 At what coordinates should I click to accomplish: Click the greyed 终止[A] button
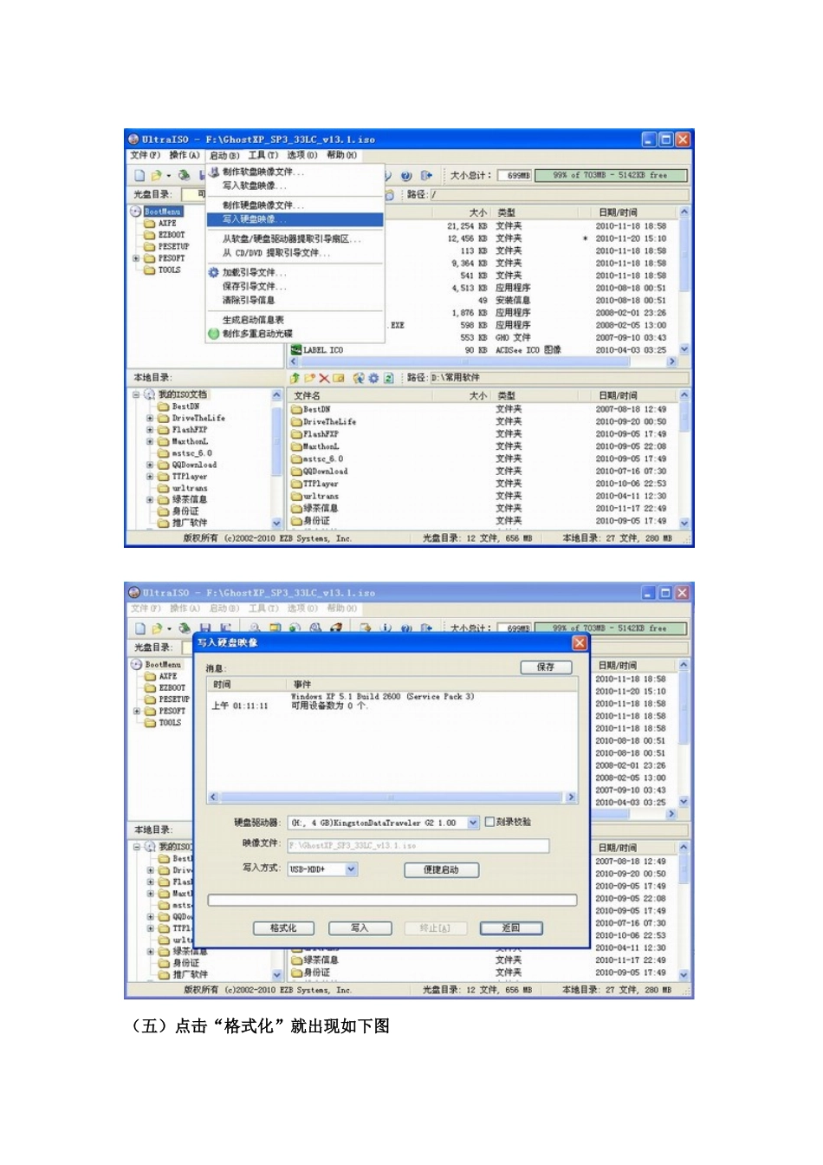pyautogui.click(x=435, y=927)
